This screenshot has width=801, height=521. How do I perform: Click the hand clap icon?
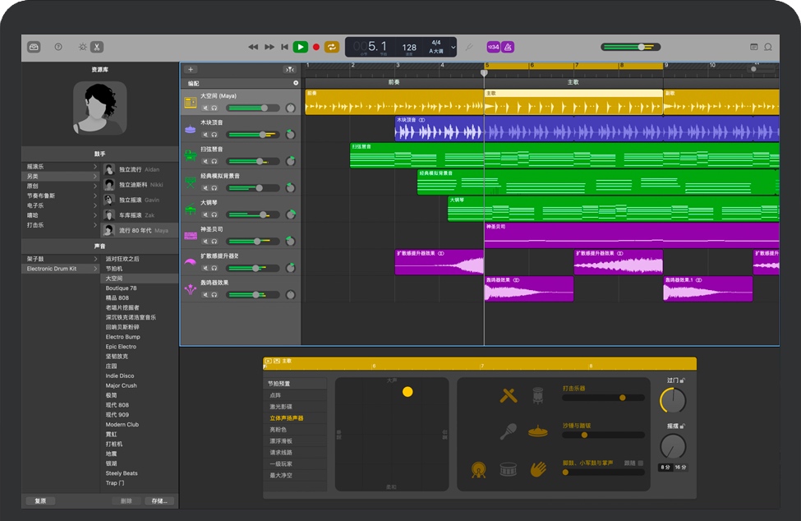click(x=538, y=469)
